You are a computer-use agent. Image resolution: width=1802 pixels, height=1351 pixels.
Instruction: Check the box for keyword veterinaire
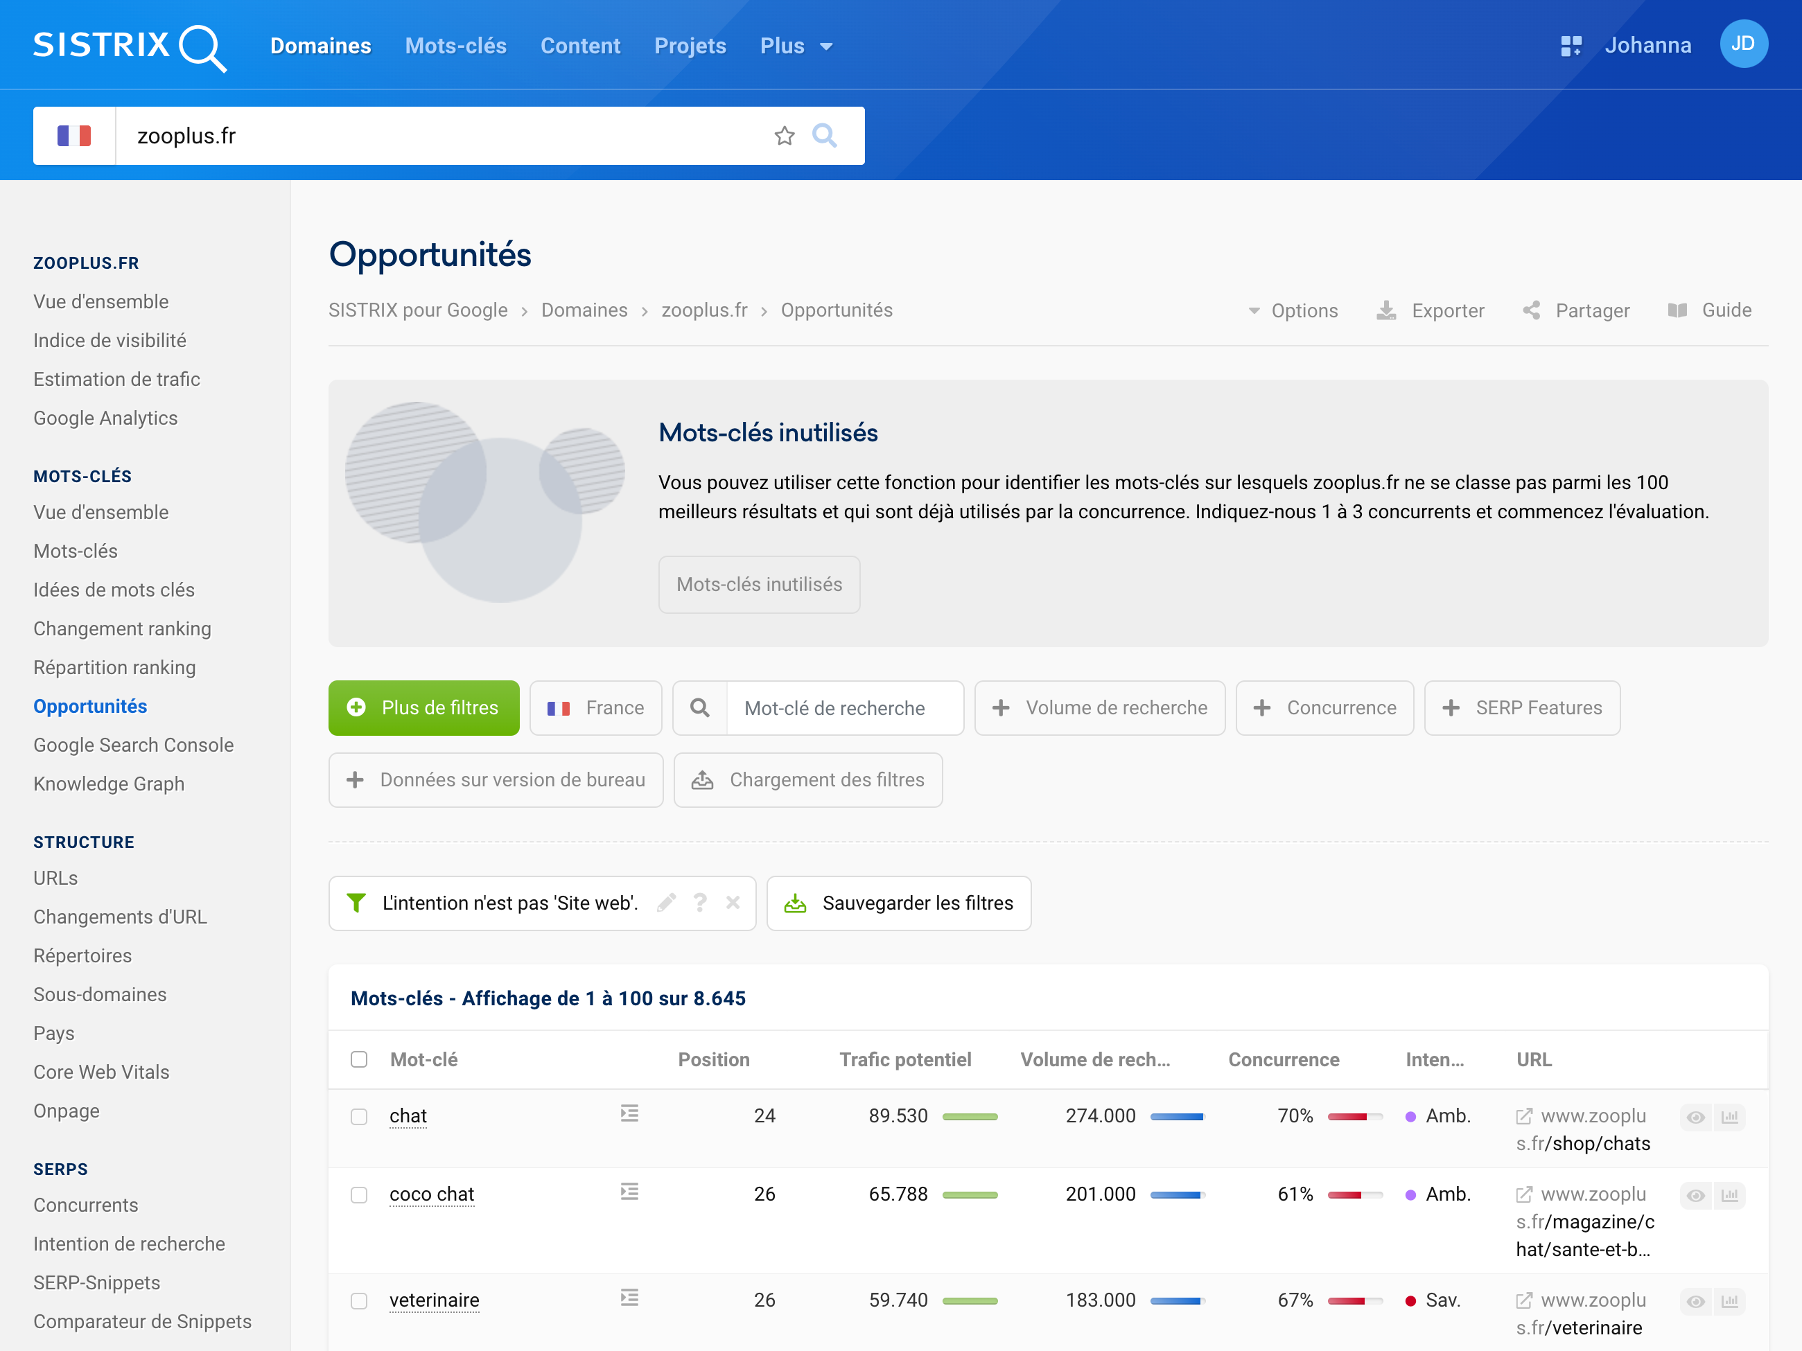pos(358,1300)
